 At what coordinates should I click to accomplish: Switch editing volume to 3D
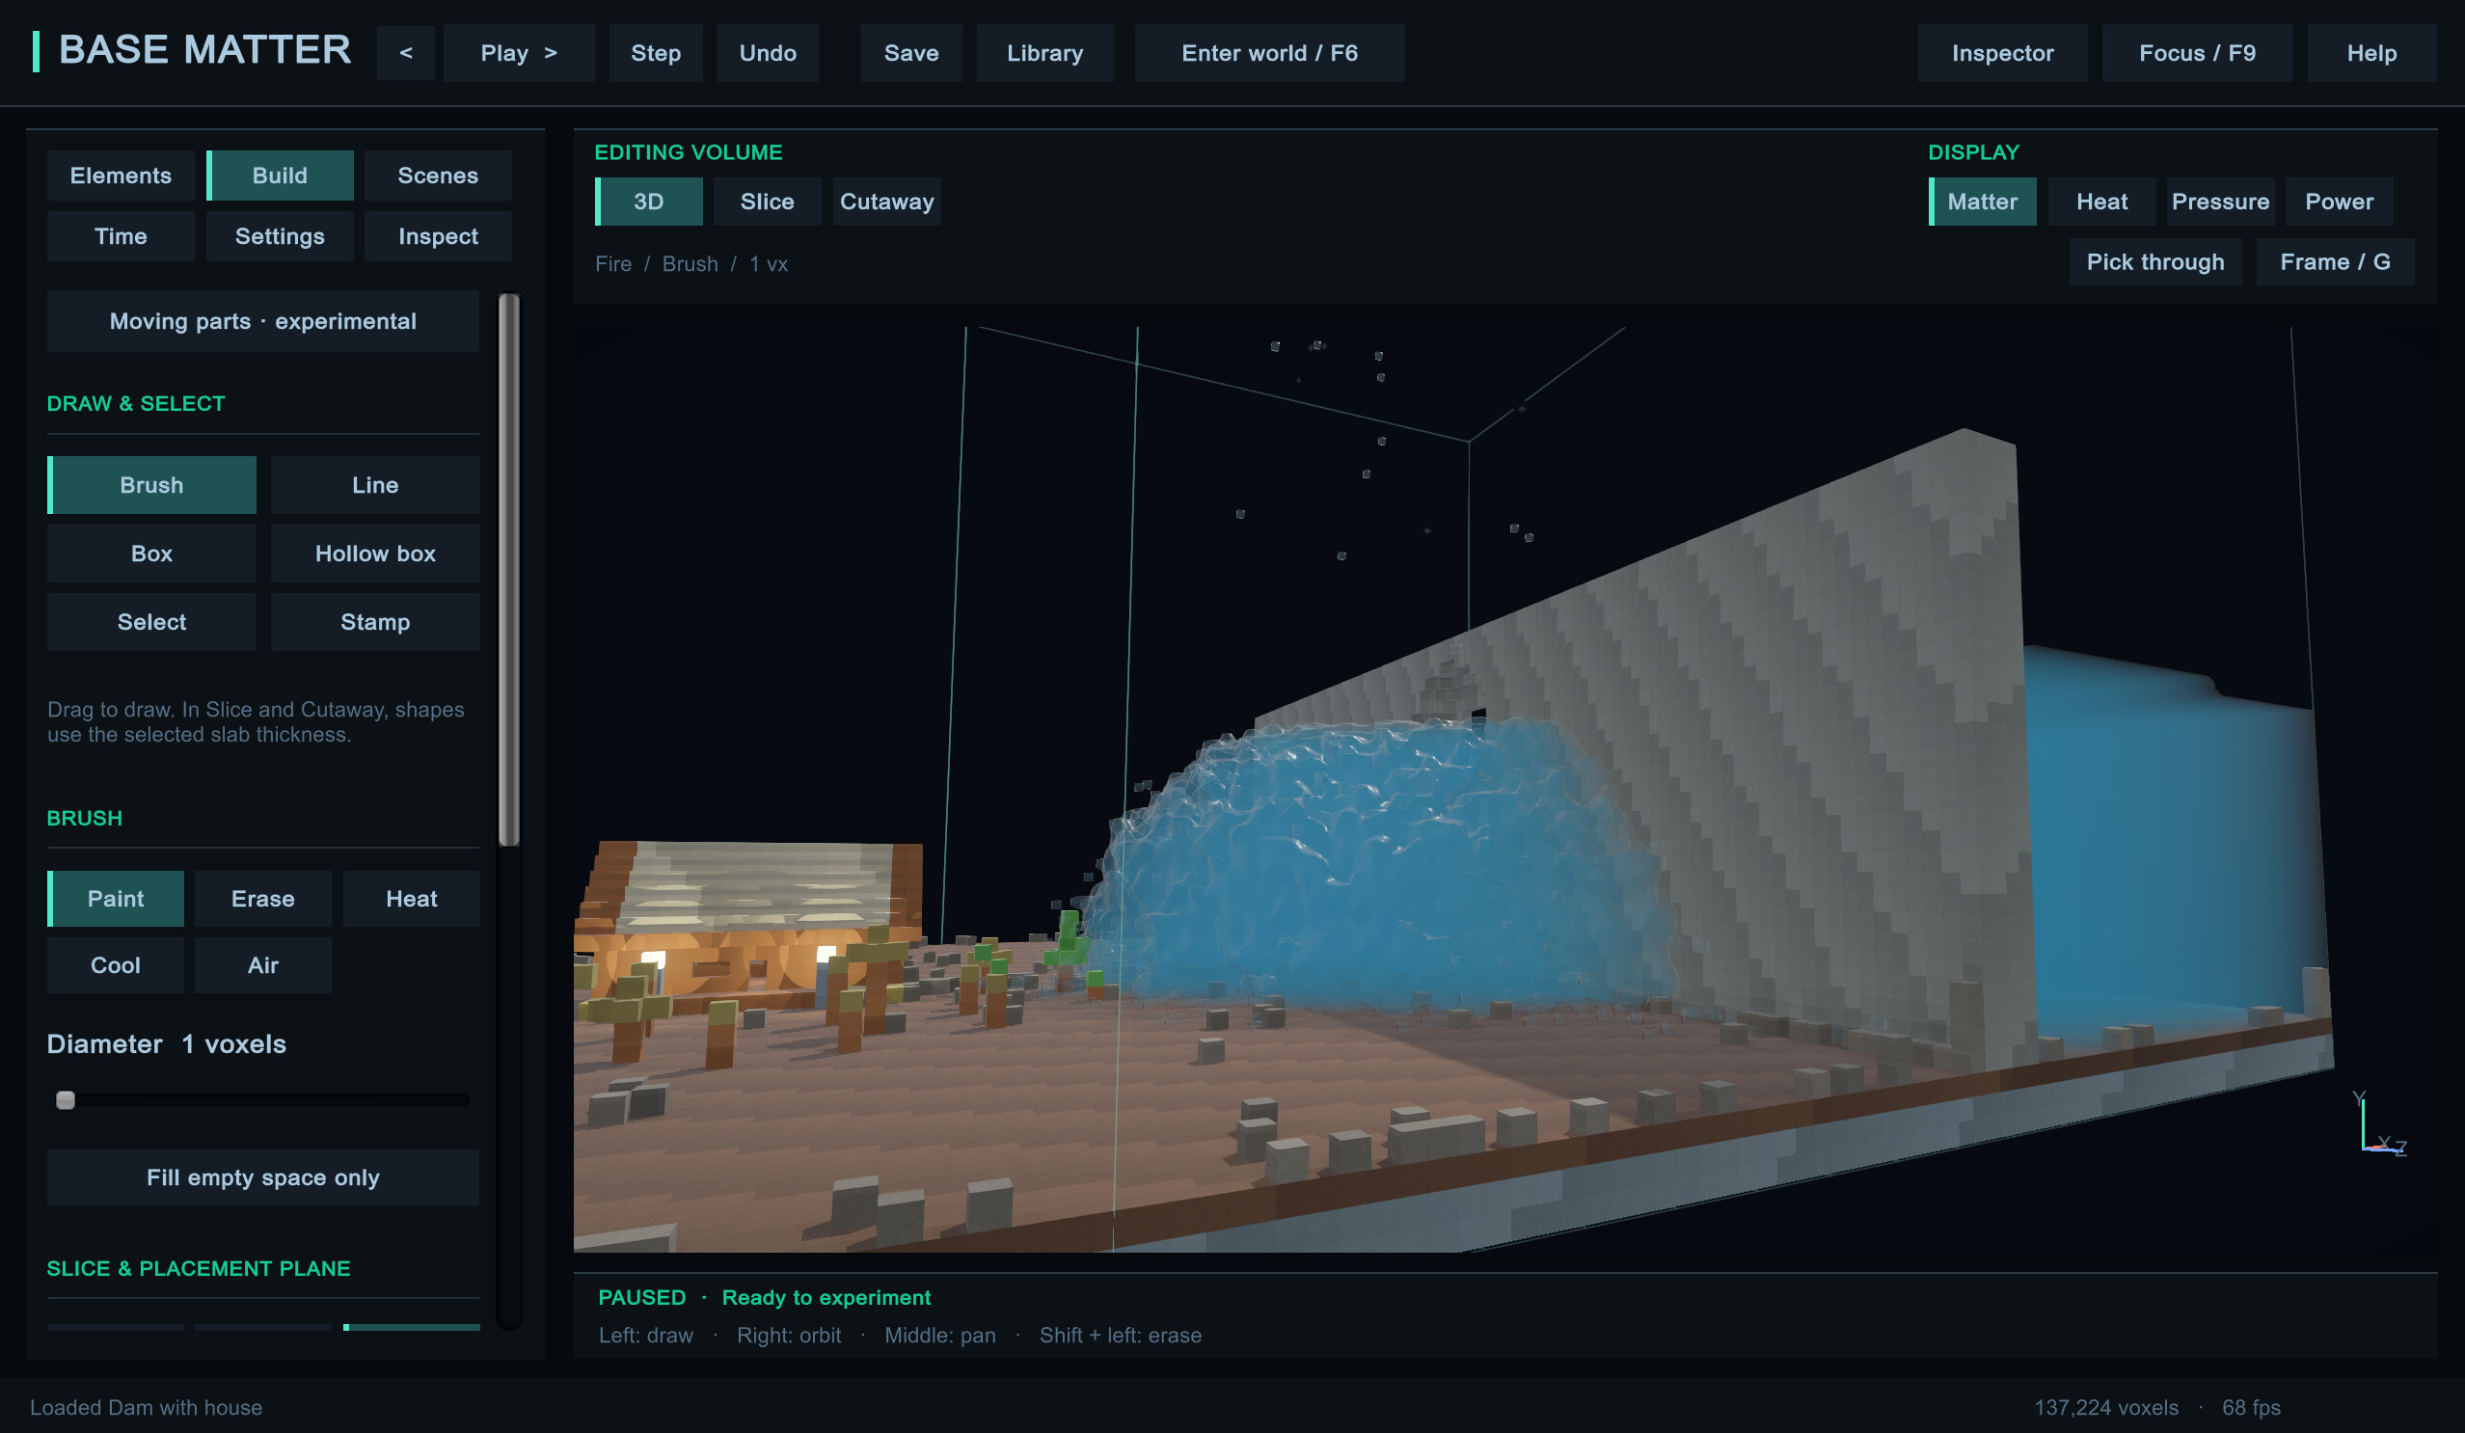tap(648, 202)
